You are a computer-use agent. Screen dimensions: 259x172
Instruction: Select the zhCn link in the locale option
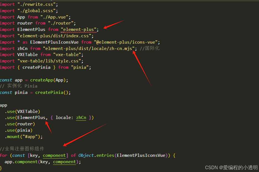point(81,117)
